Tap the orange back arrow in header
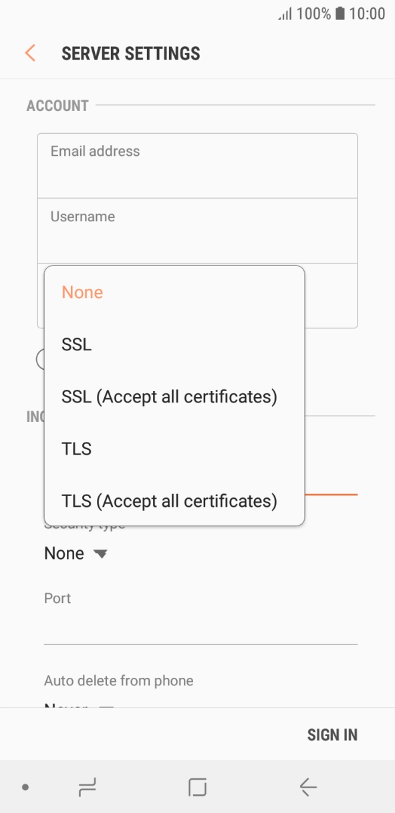 30,53
